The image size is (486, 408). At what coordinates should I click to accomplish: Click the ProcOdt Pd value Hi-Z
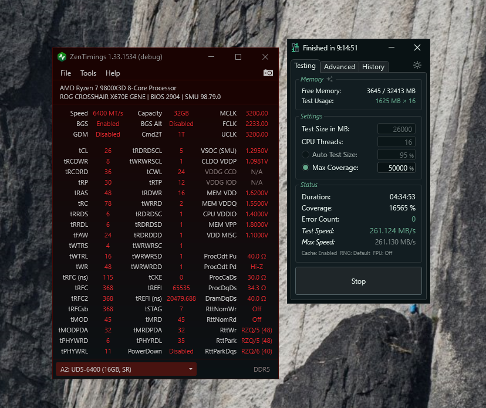(x=256, y=267)
